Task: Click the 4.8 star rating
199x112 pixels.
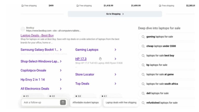Action: pyautogui.click(x=52, y=96)
